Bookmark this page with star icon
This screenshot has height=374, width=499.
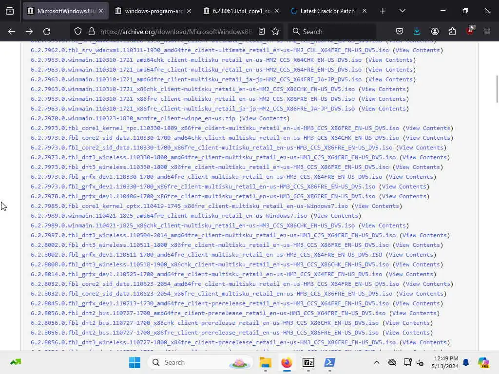[275, 31]
